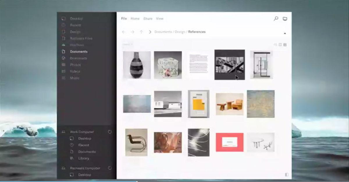Expand the breadcrumb path chevron
This screenshot has height=182, width=349.
[x=150, y=32]
